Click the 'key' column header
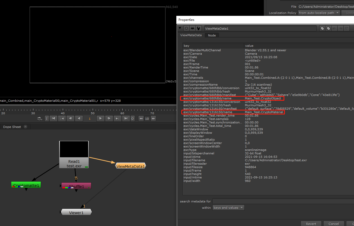The width and height of the screenshot is (354, 226). coord(213,46)
